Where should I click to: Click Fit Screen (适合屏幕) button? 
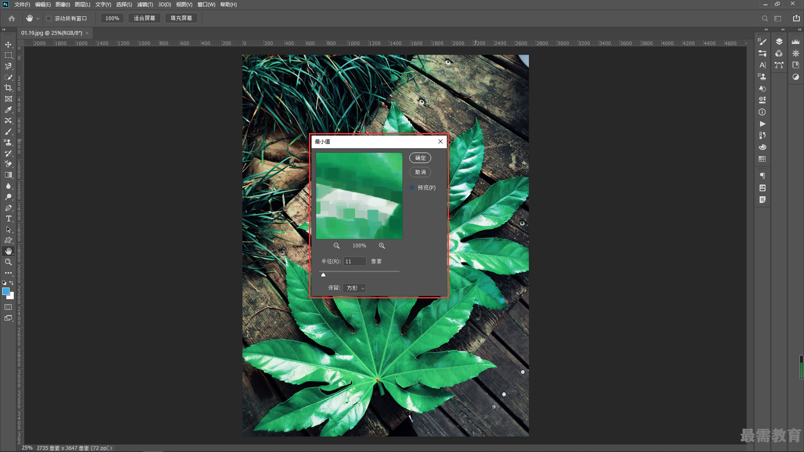pyautogui.click(x=144, y=18)
